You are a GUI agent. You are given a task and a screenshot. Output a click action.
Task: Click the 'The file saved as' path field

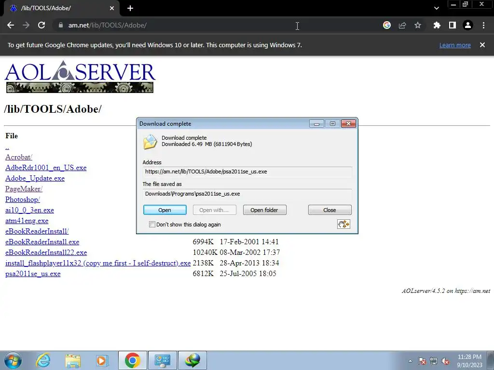click(247, 194)
